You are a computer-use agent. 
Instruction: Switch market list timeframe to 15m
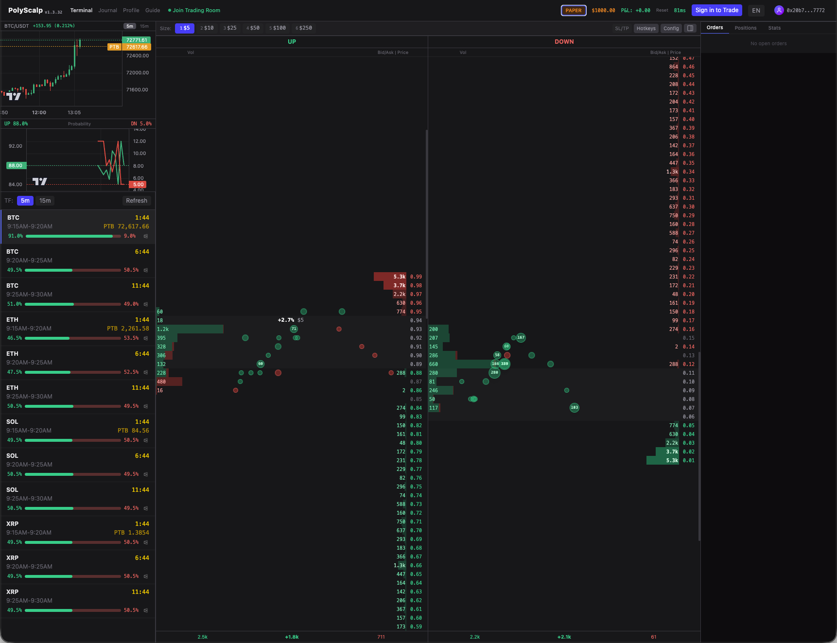click(x=45, y=201)
